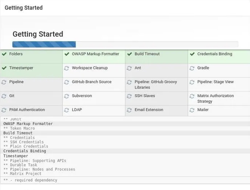Click the Matrix Project log line
The height and width of the screenshot is (190, 250).
coord(22,174)
